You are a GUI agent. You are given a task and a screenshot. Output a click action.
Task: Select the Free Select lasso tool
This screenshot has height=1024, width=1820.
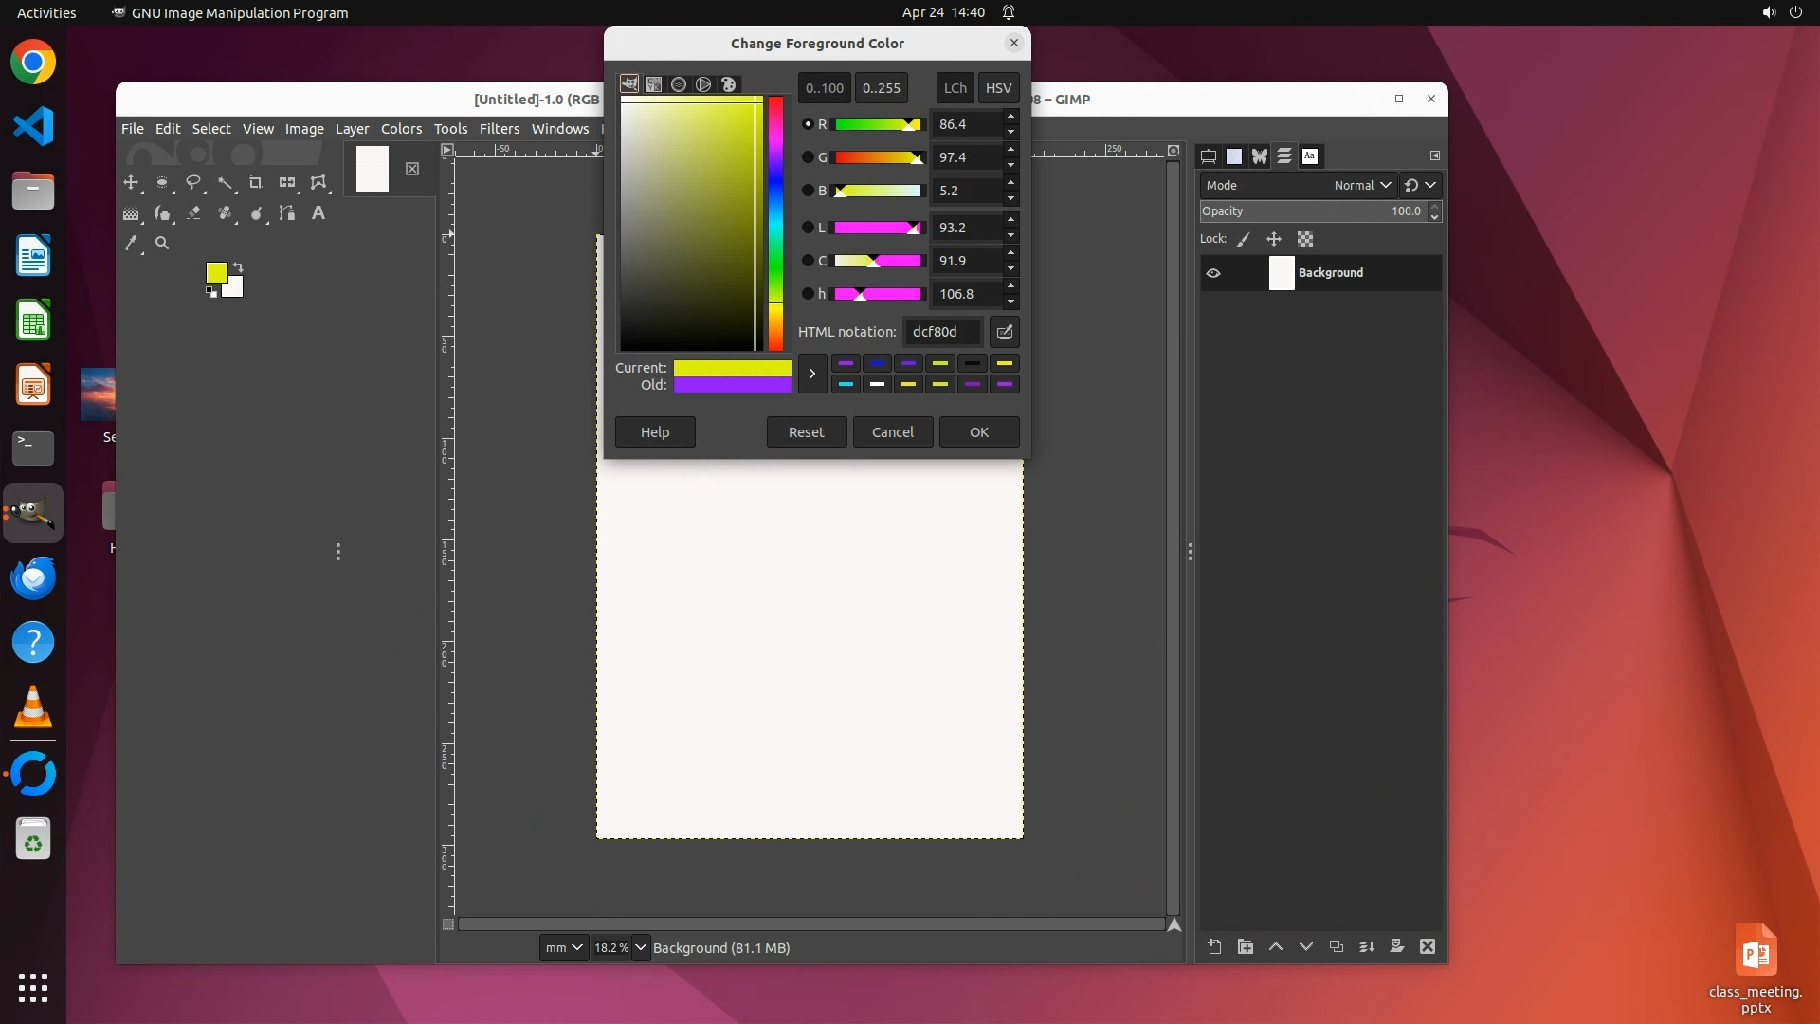click(193, 182)
